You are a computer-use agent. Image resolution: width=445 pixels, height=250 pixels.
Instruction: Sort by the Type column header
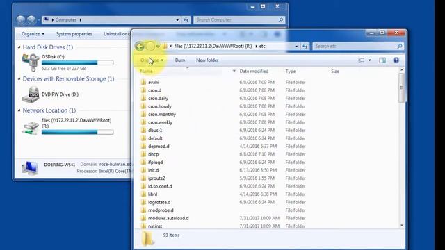291,72
